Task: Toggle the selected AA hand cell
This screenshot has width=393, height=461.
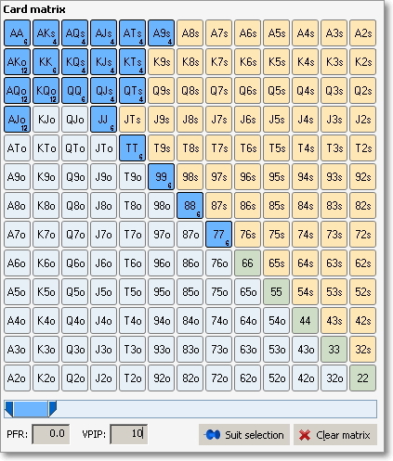Action: (18, 33)
